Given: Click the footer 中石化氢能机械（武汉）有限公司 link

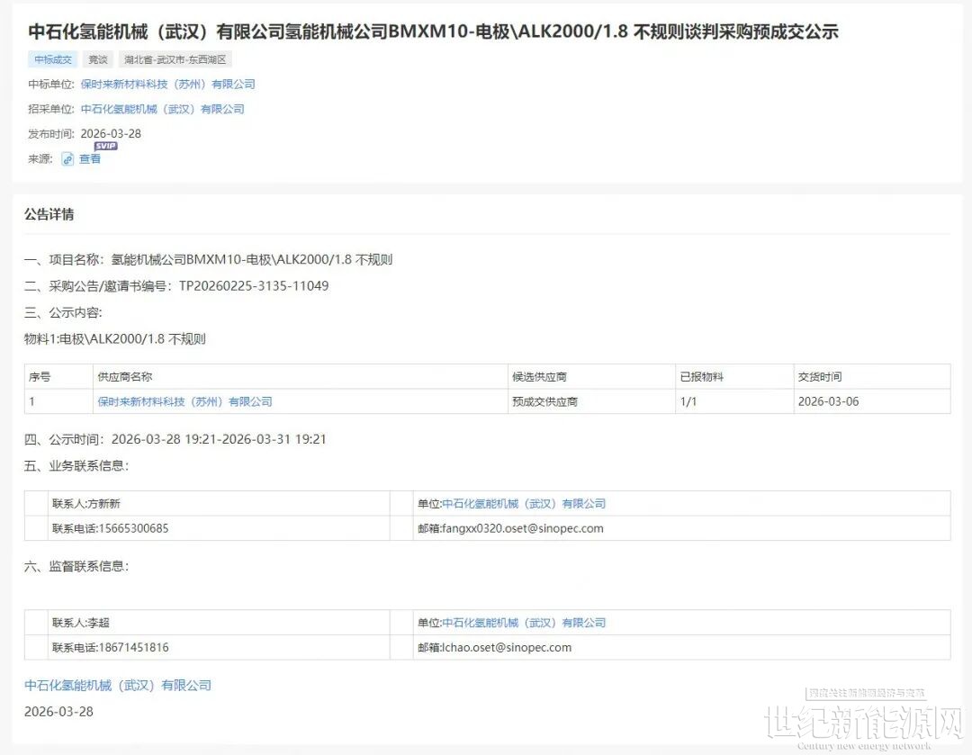Looking at the screenshot, I should pyautogui.click(x=118, y=686).
